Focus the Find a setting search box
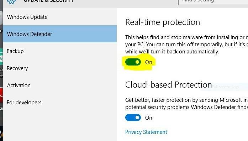 (213, 2)
